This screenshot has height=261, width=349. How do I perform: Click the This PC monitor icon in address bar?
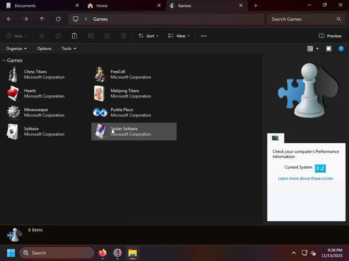coord(76,19)
